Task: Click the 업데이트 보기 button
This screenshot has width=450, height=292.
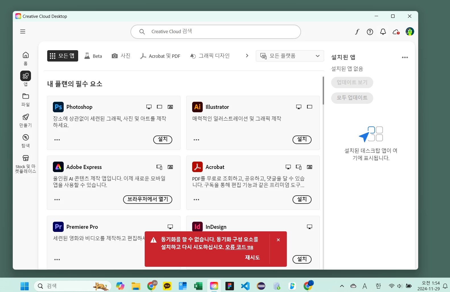Action: pos(352,82)
